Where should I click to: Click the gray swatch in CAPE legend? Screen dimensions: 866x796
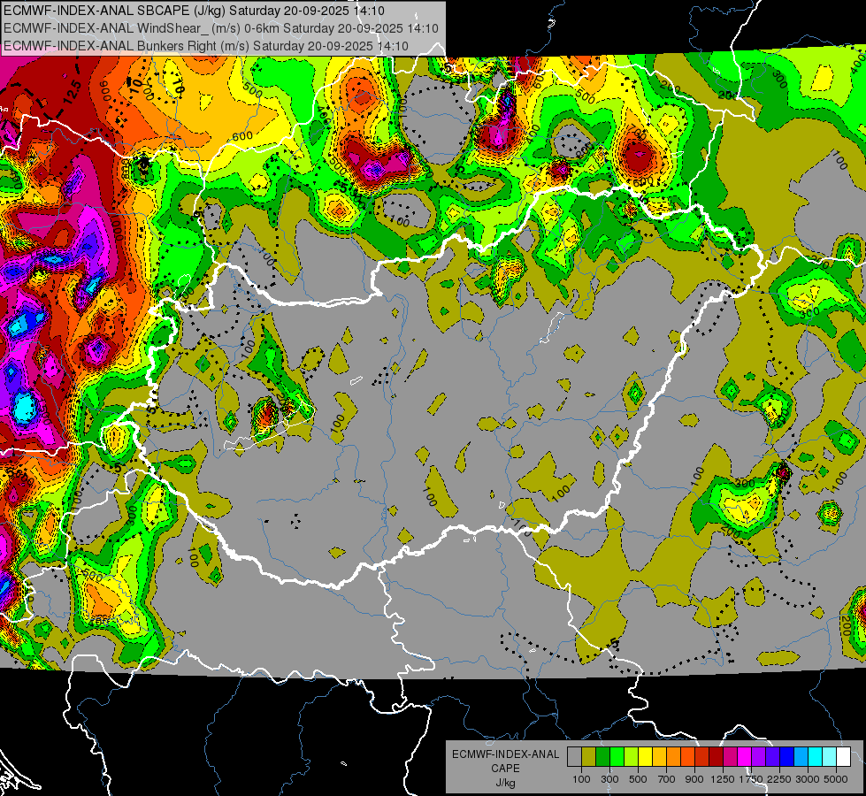(x=574, y=757)
